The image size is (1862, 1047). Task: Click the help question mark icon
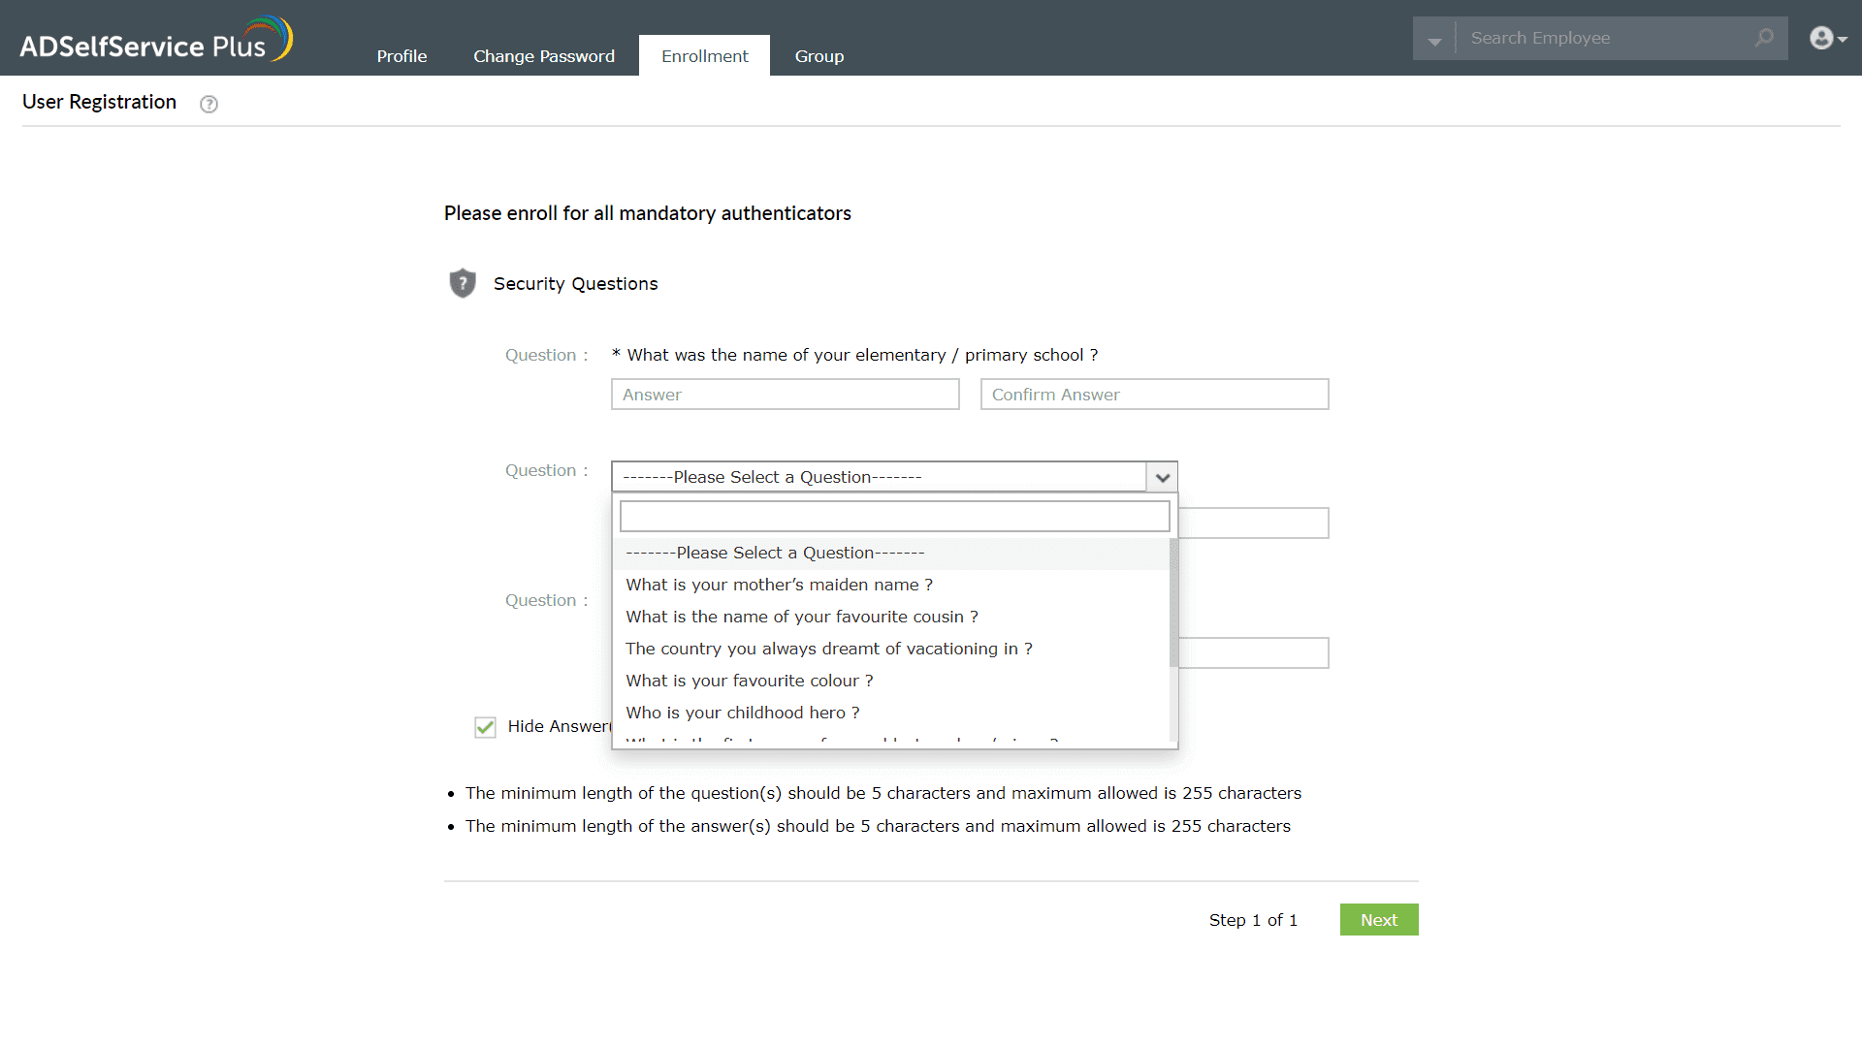(x=209, y=104)
